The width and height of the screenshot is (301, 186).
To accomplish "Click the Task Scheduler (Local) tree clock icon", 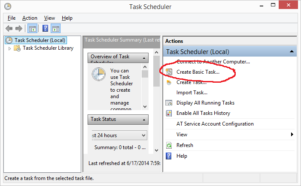I will [9, 40].
